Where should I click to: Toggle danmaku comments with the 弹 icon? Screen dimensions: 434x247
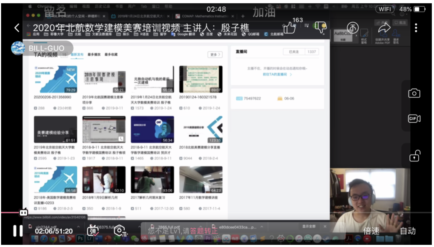coord(93,231)
